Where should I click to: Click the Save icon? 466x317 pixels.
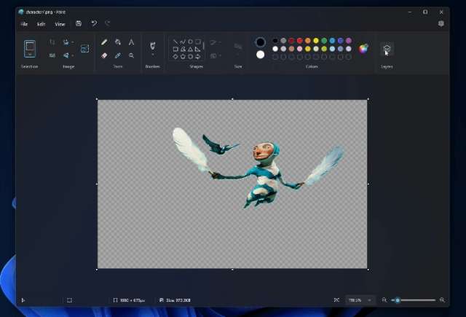point(79,23)
